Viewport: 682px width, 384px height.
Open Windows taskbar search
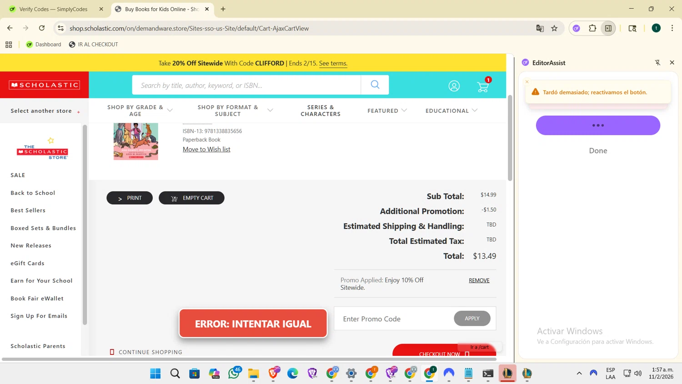175,374
